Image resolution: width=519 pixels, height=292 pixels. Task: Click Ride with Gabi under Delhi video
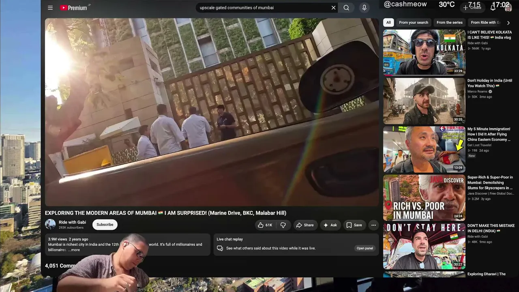point(478,236)
